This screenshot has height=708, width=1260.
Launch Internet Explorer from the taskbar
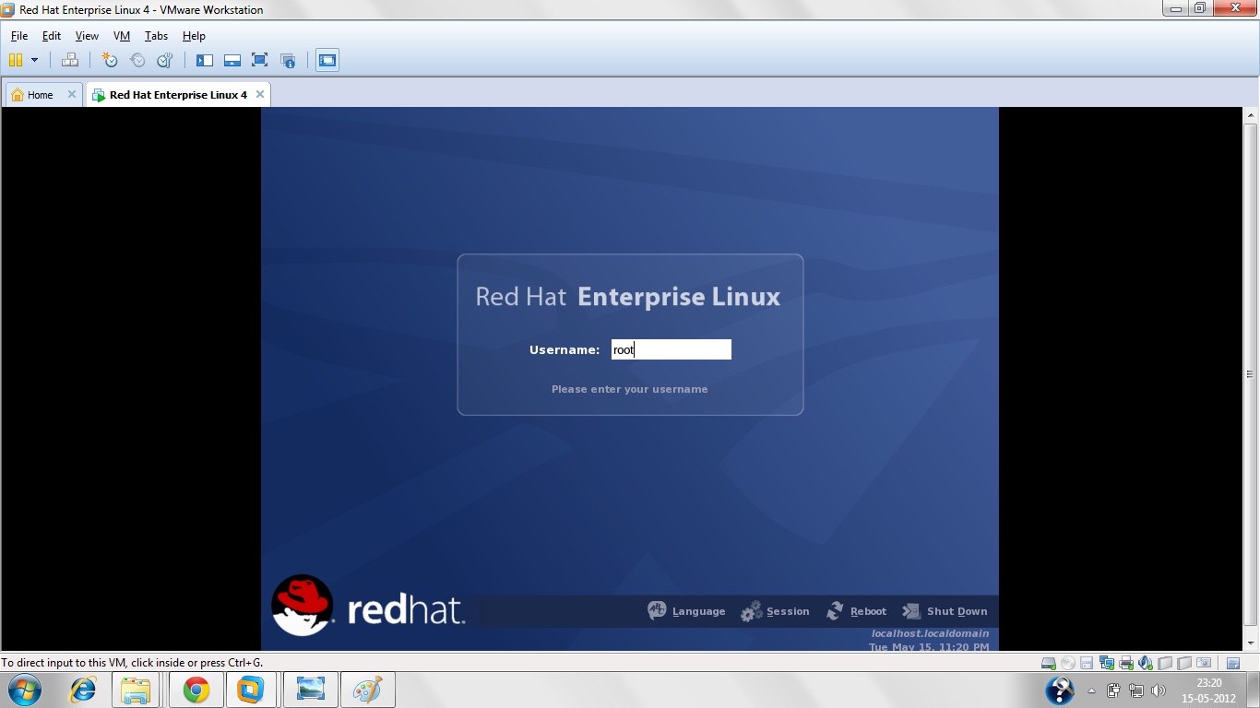coord(84,690)
